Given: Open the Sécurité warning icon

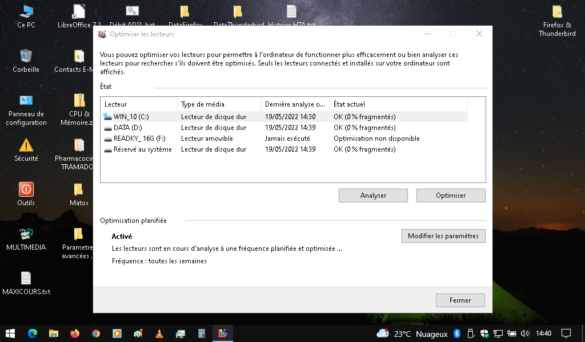Looking at the screenshot, I should [x=26, y=150].
